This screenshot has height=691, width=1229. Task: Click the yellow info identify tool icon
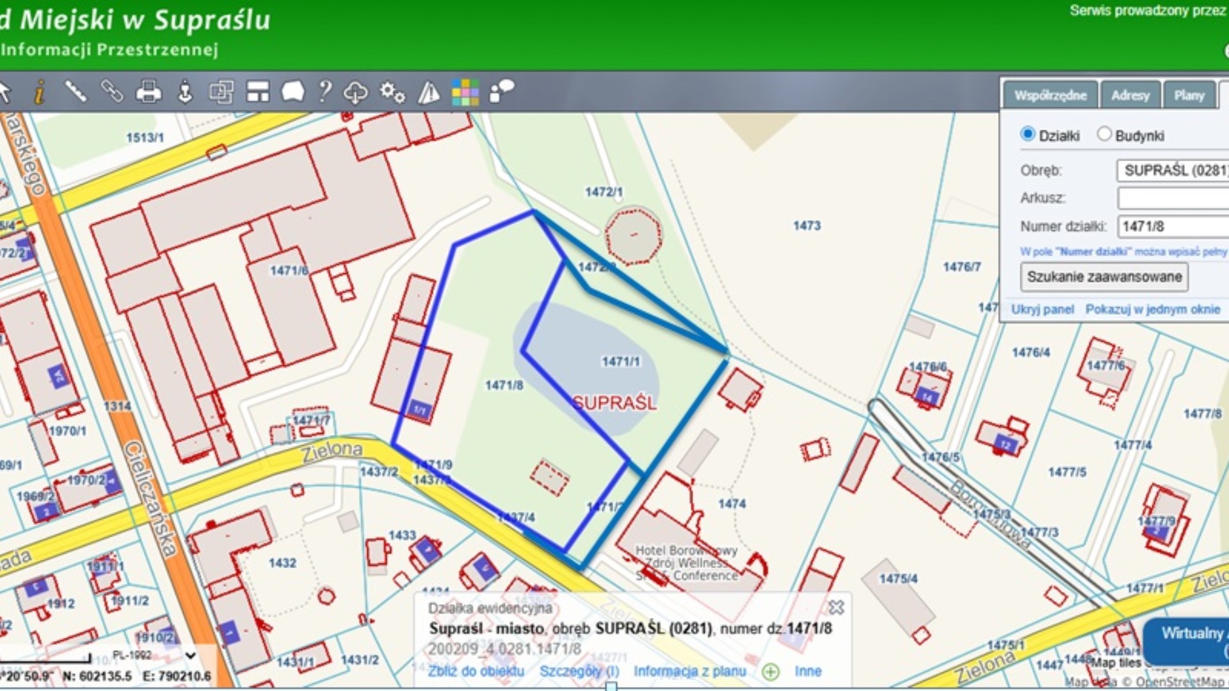[40, 92]
